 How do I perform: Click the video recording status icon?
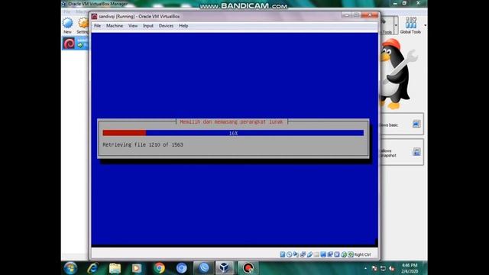coord(330,254)
